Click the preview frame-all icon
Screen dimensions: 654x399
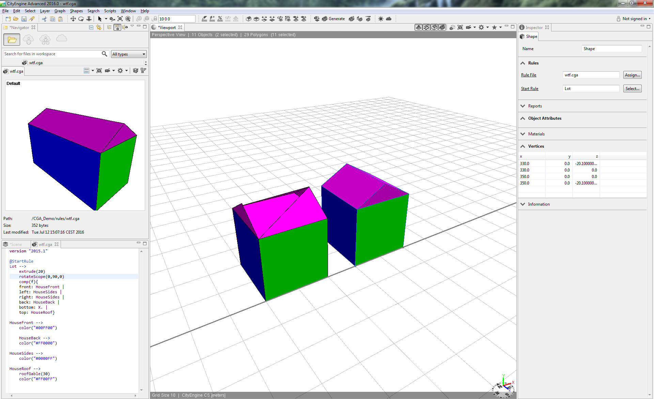tap(99, 71)
